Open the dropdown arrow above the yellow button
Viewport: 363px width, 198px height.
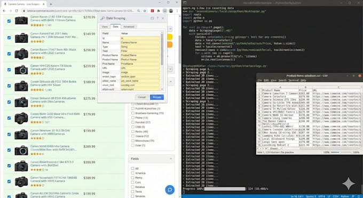point(170,29)
